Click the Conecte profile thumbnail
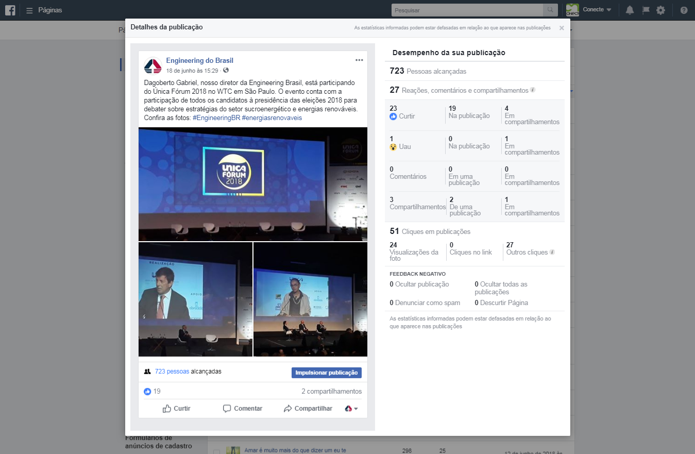 point(572,10)
